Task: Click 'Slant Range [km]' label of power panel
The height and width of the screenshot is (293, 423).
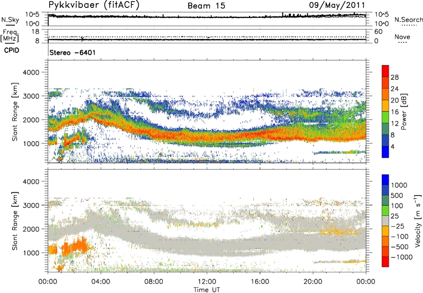Action: (x=15, y=112)
